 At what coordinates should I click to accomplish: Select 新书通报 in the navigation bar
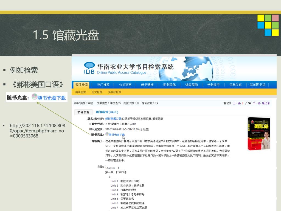(x=147, y=85)
